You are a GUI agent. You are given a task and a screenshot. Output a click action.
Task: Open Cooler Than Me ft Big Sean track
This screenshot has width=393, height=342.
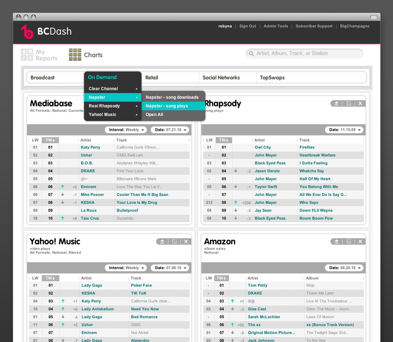click(142, 195)
